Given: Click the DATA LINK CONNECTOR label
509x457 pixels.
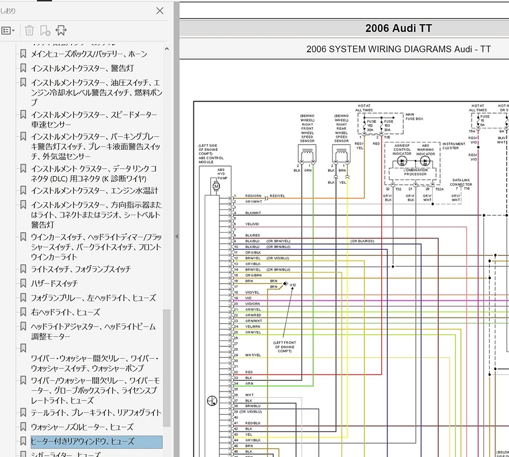Looking at the screenshot, I should pyautogui.click(x=461, y=182).
